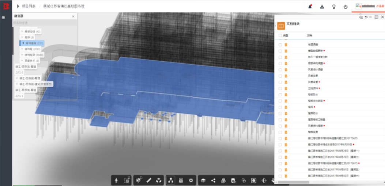Click the power logout icon
This screenshot has height=186, width=385.
346,7
